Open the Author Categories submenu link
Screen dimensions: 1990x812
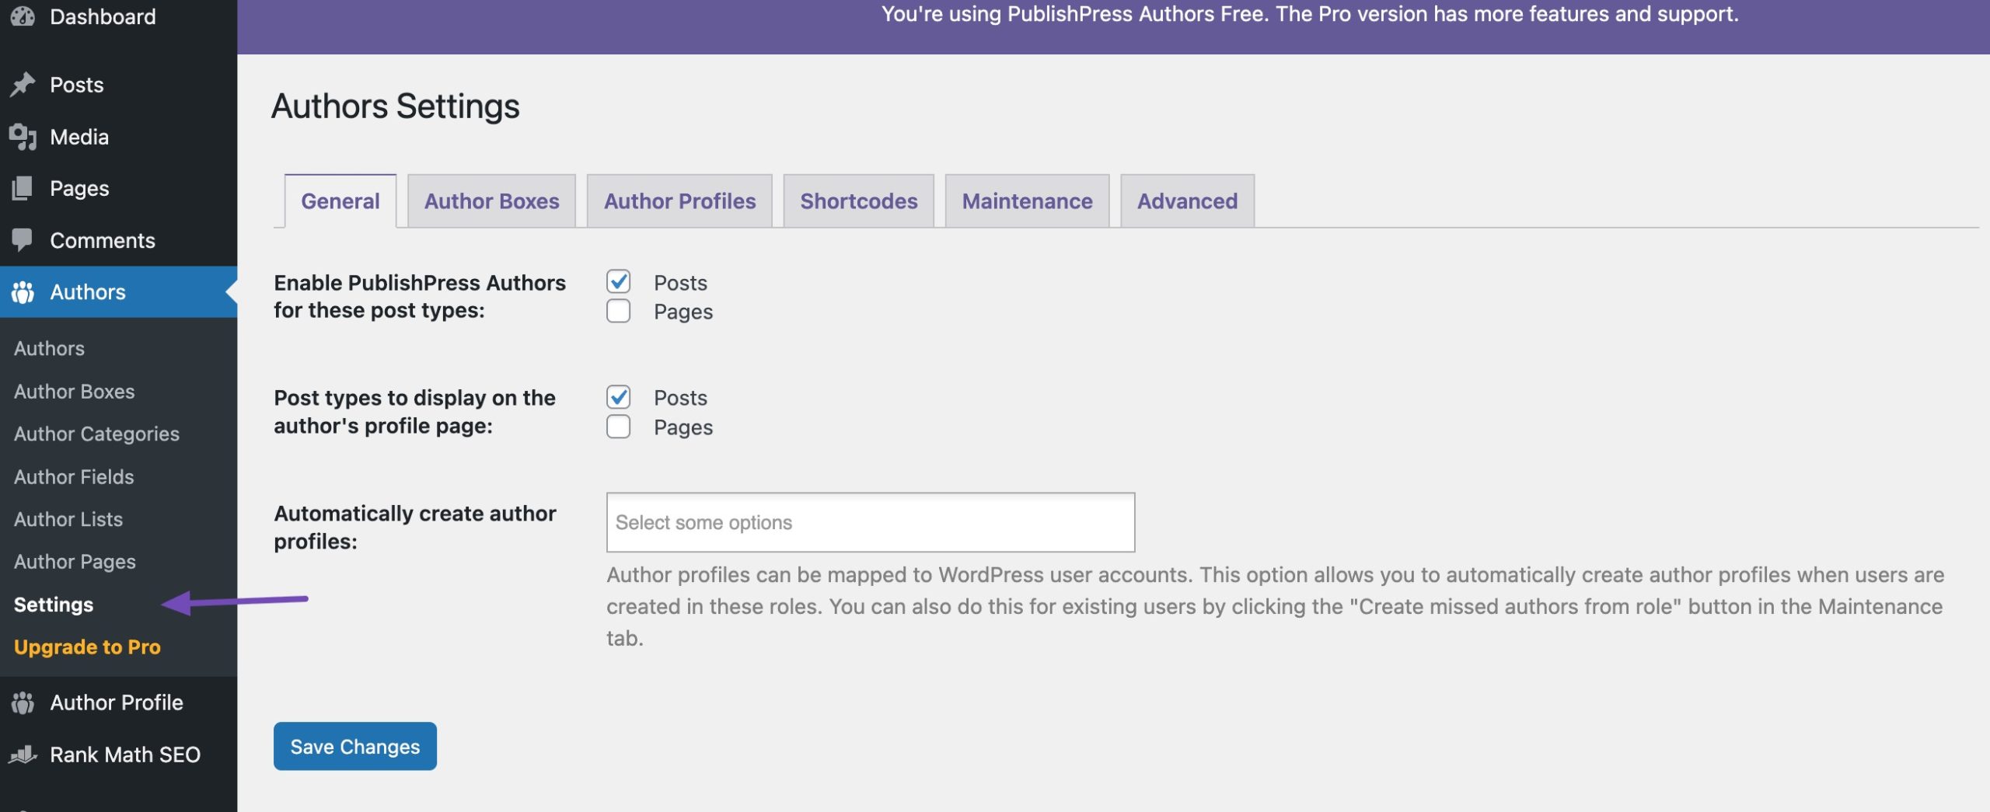[x=96, y=434]
